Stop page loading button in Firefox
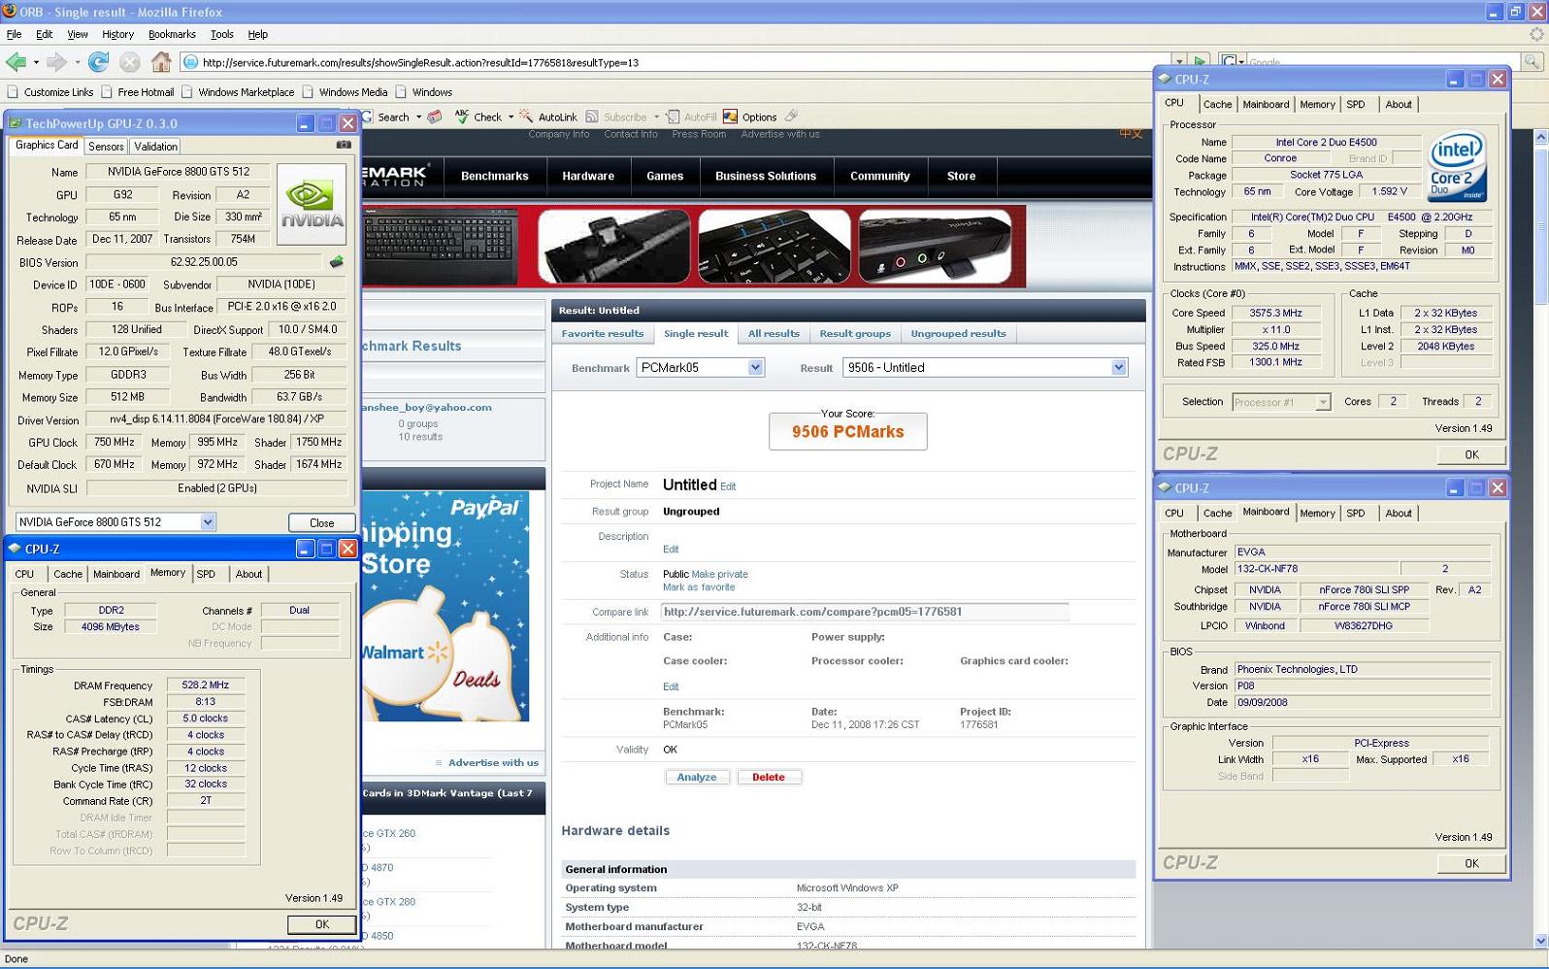This screenshot has height=969, width=1549. [x=129, y=62]
